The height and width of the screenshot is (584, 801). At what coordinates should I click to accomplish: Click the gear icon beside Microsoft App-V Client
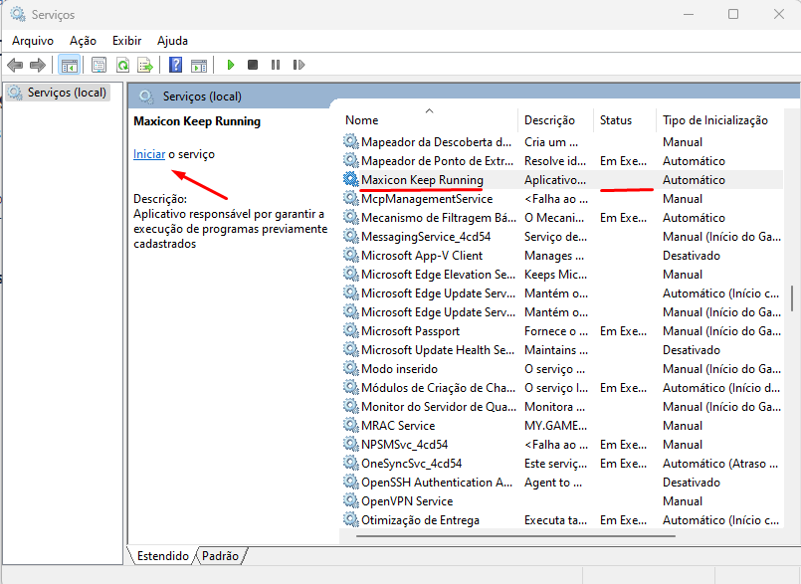(350, 255)
